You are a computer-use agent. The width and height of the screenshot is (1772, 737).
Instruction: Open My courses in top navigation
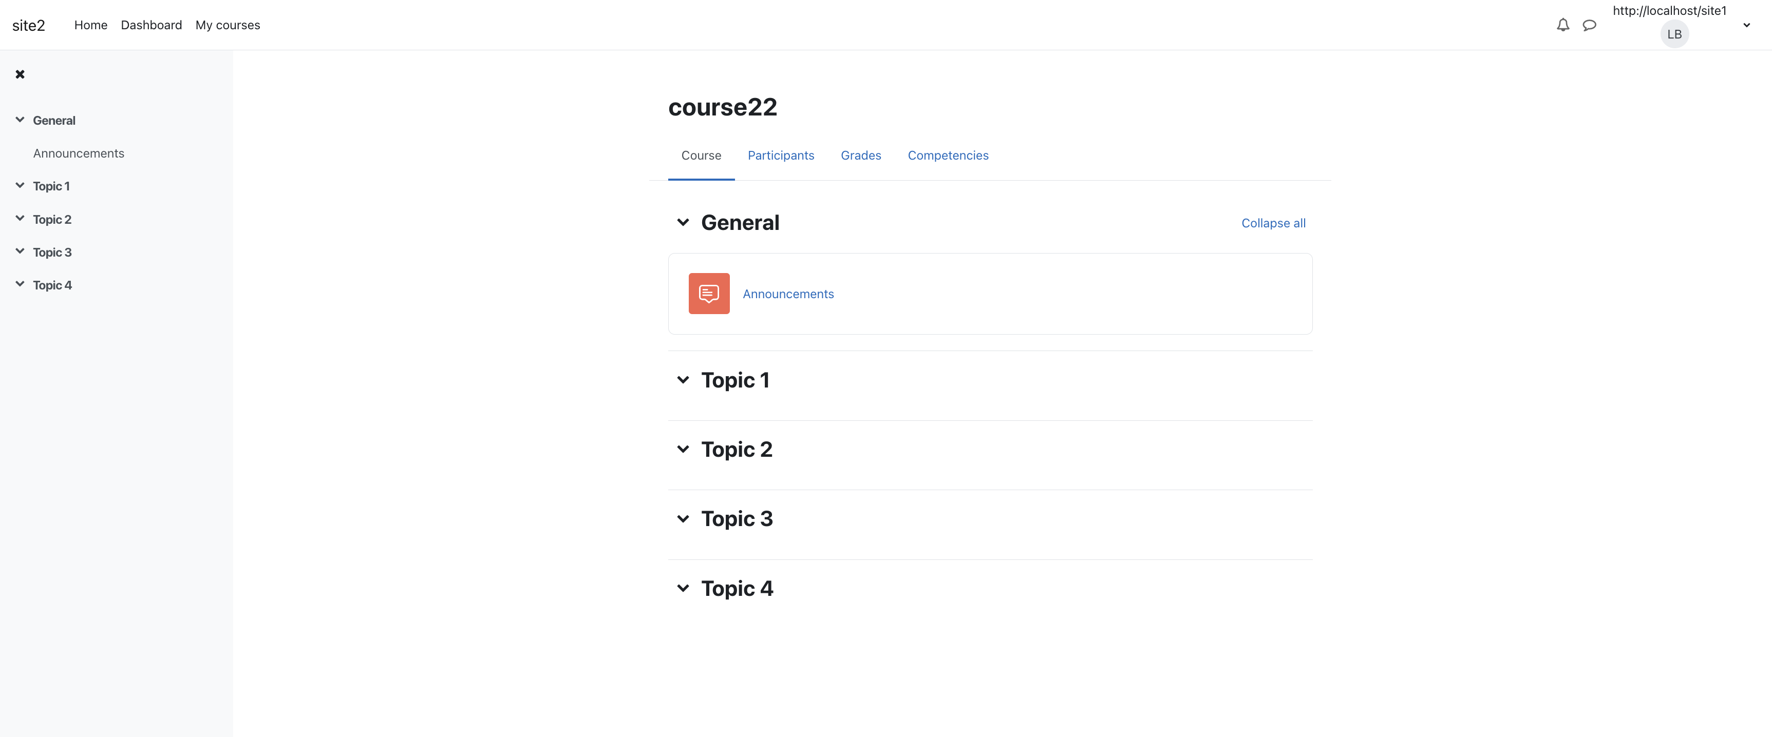pos(228,26)
